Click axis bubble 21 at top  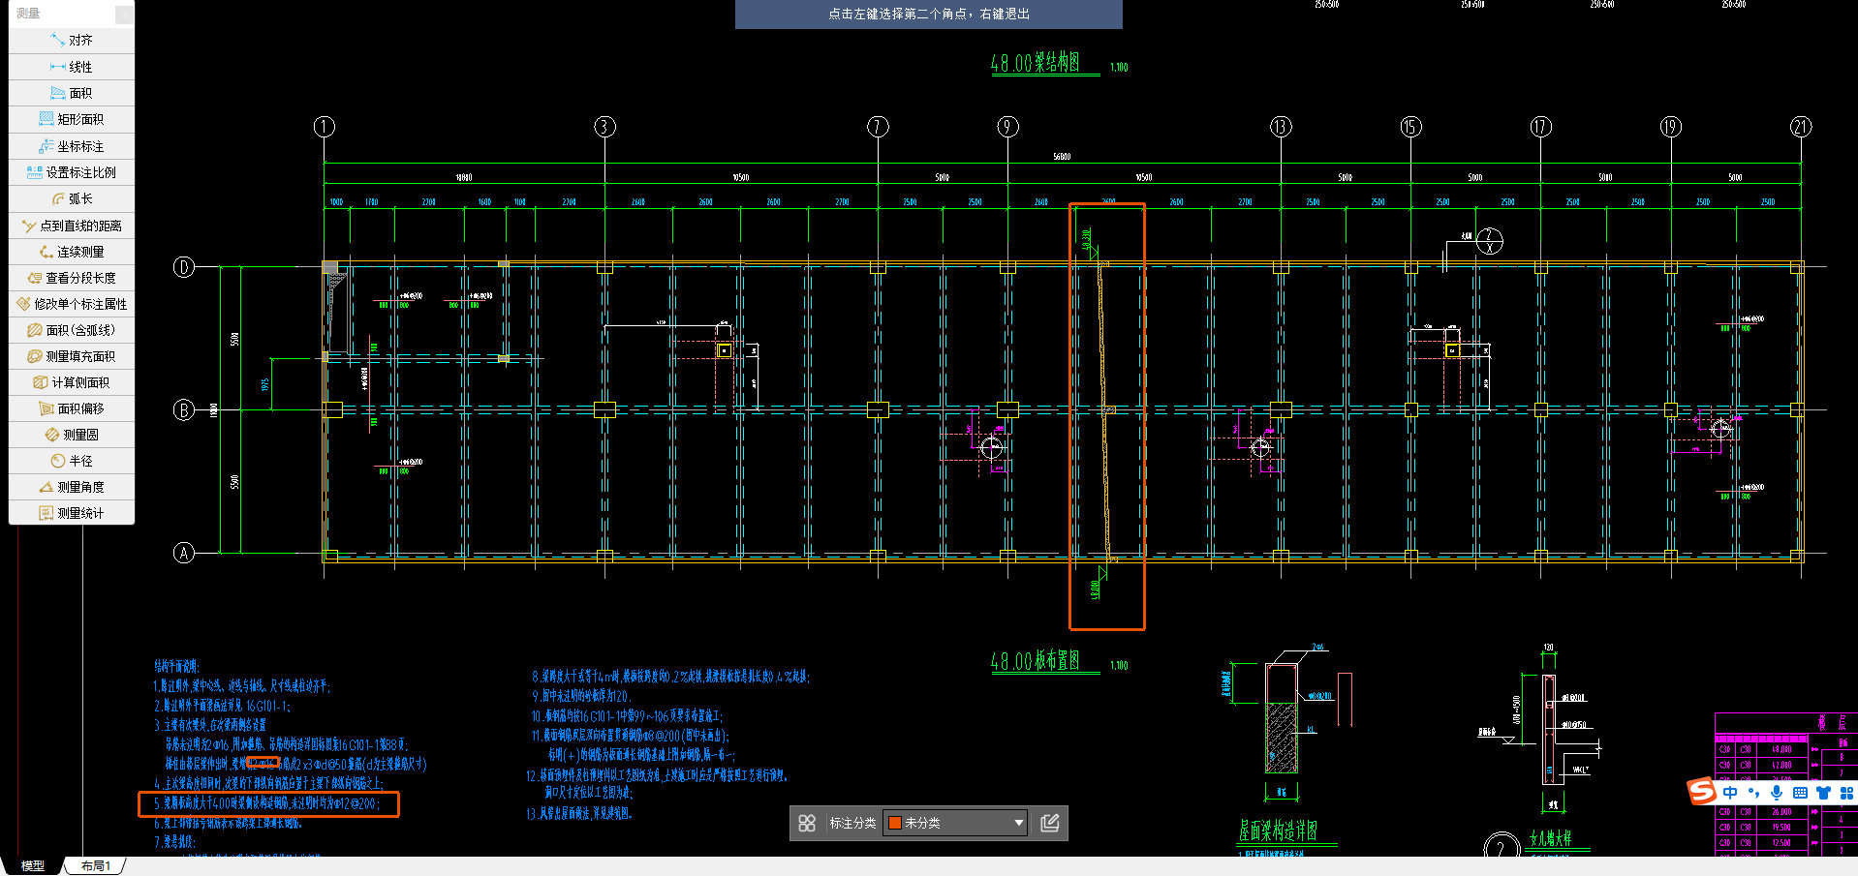click(1801, 127)
